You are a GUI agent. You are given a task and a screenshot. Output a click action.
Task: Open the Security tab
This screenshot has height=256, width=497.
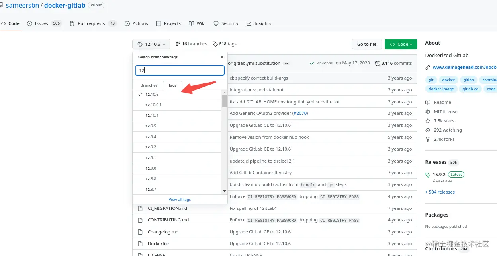point(226,23)
